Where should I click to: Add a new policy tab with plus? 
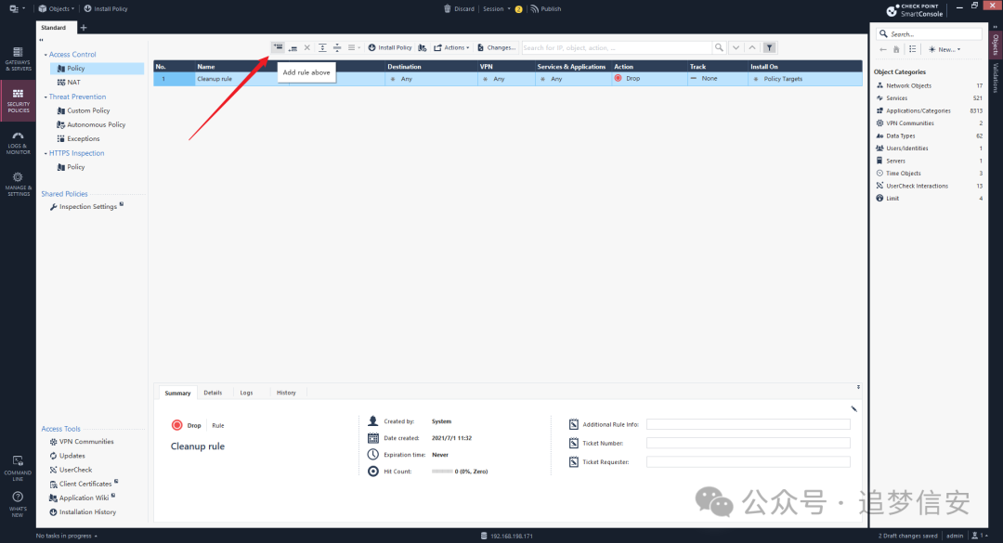[x=84, y=28]
